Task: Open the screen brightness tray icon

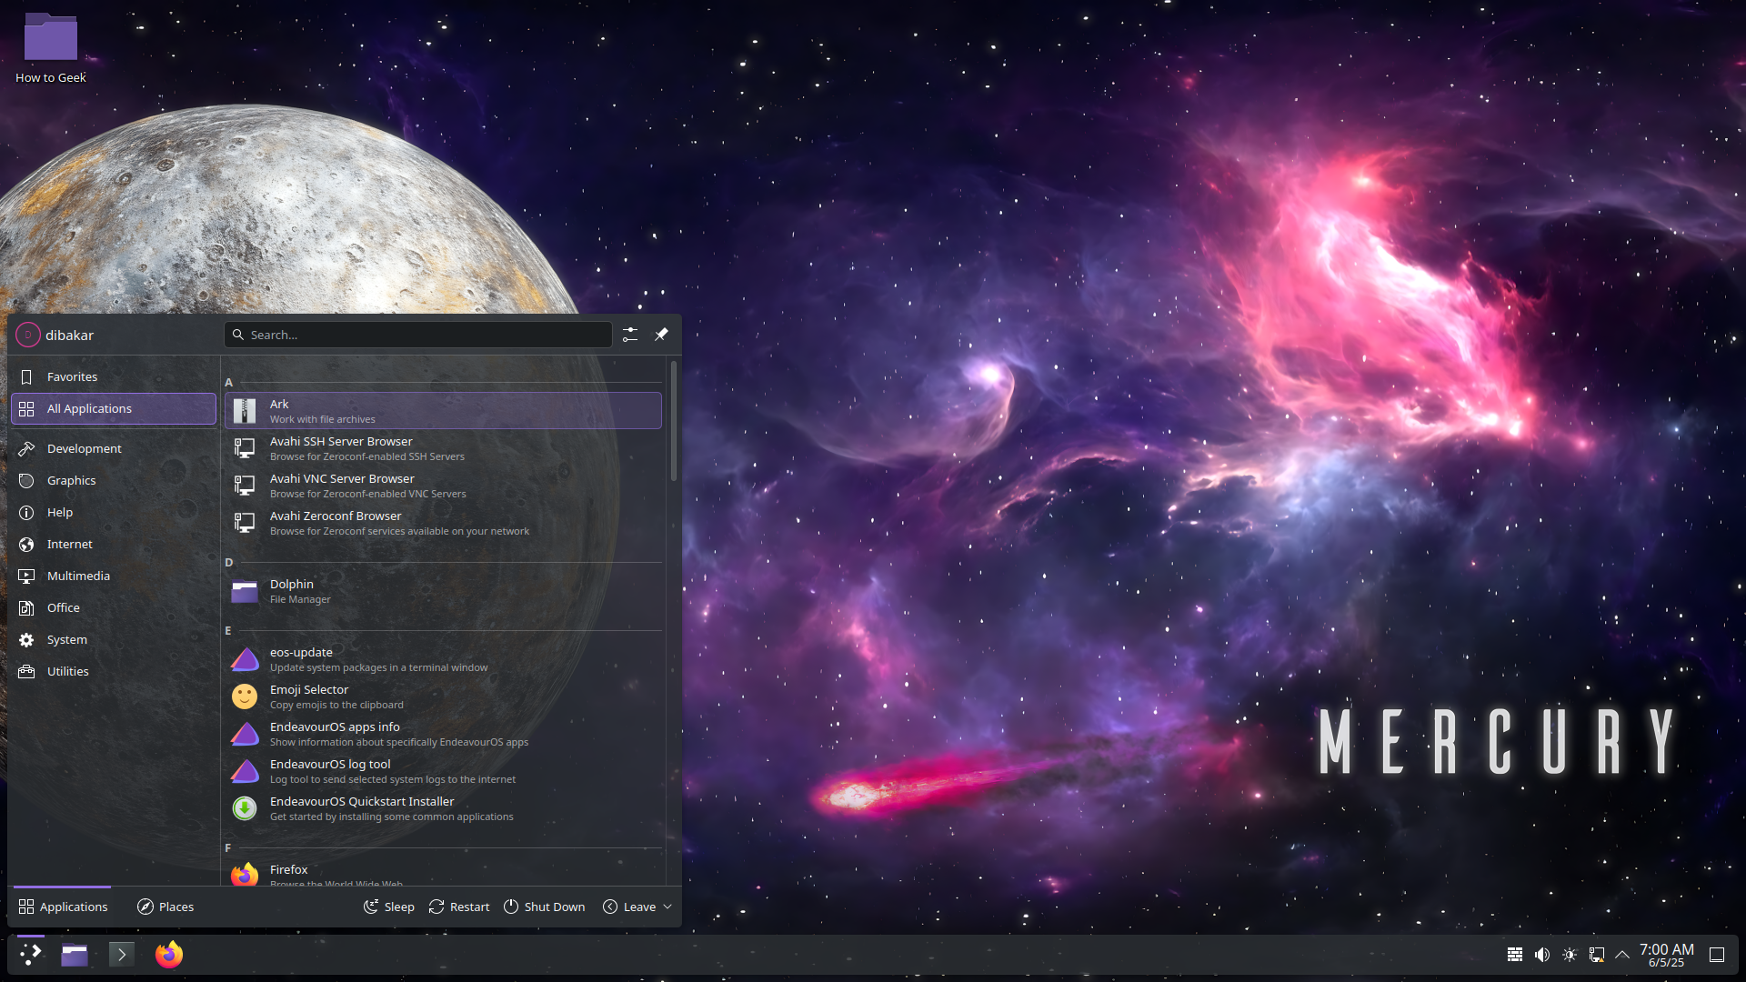Action: click(x=1569, y=955)
